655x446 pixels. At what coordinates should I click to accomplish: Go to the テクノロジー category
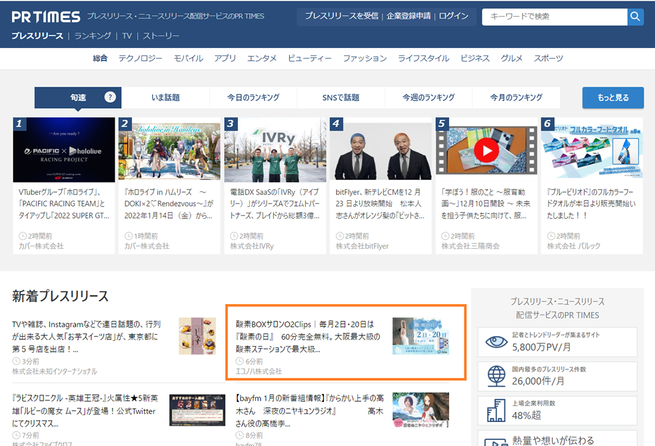[141, 59]
